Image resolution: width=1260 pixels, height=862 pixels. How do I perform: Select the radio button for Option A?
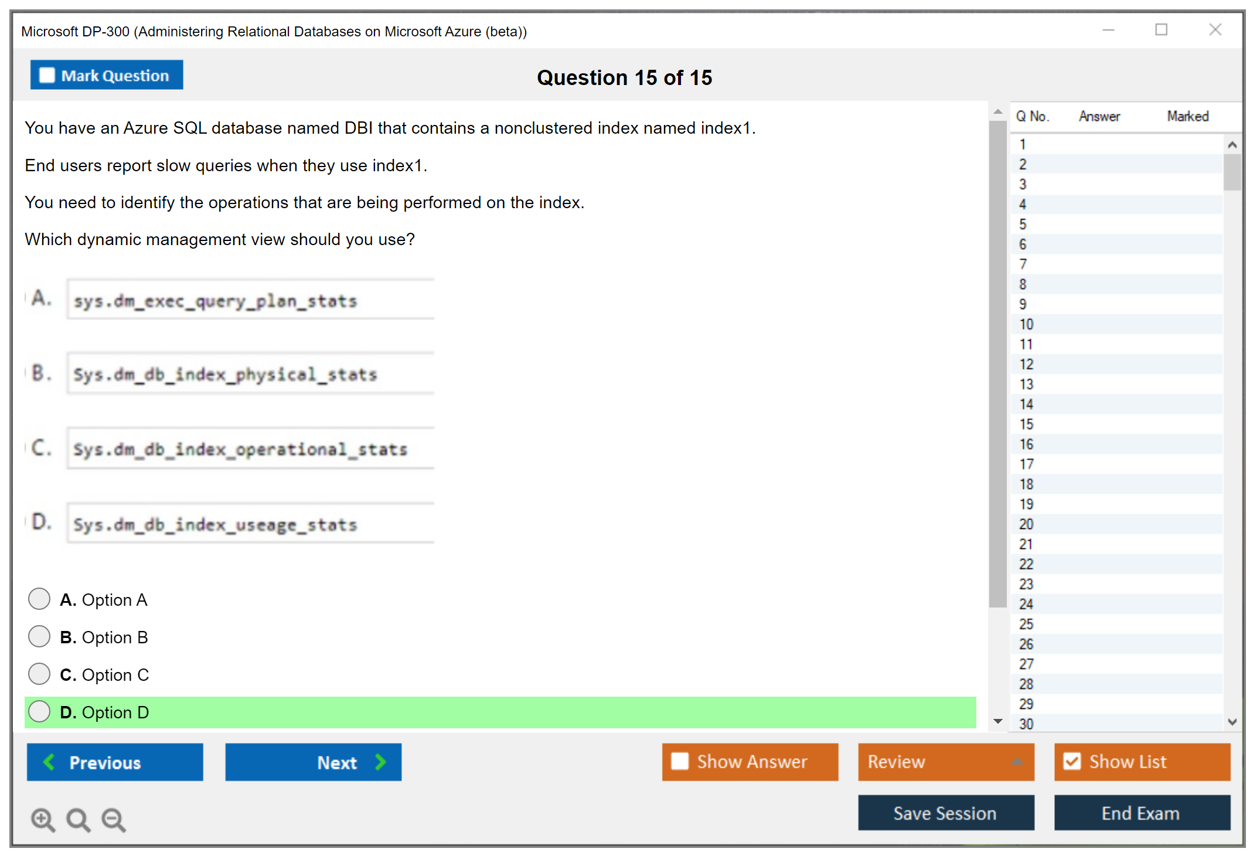point(39,599)
